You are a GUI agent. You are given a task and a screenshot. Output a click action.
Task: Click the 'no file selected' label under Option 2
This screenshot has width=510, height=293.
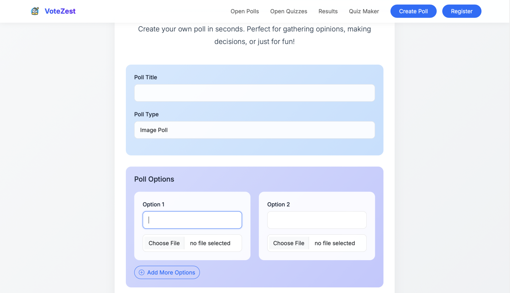tap(334, 243)
